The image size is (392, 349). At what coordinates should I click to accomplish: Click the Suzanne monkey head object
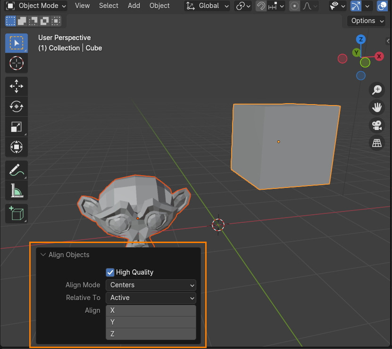tap(134, 210)
